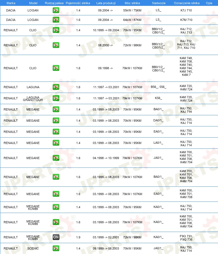Select the petrol icon in Megane DA0/1_ row
Viewport: 218px width, 254px height.
pos(56,121)
